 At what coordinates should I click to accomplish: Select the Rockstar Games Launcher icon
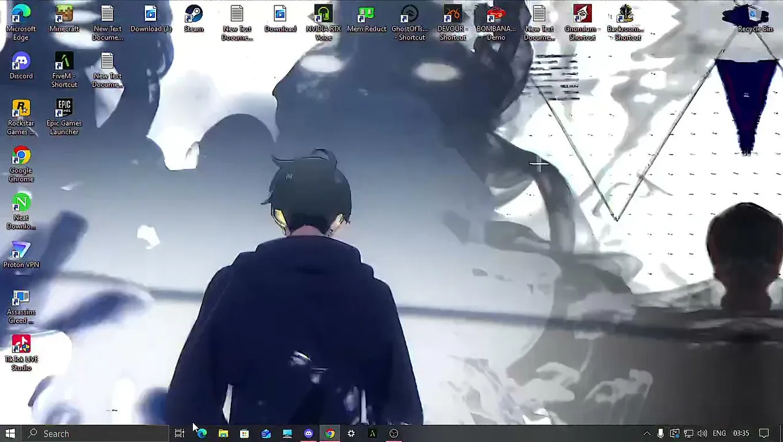[x=21, y=117]
